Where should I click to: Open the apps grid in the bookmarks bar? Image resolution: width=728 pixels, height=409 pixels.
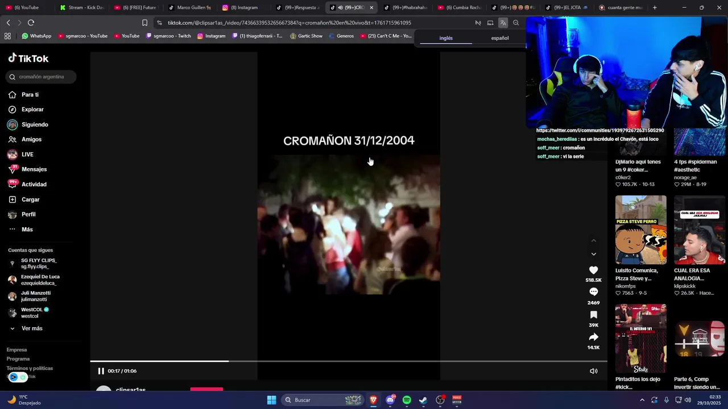[7, 36]
